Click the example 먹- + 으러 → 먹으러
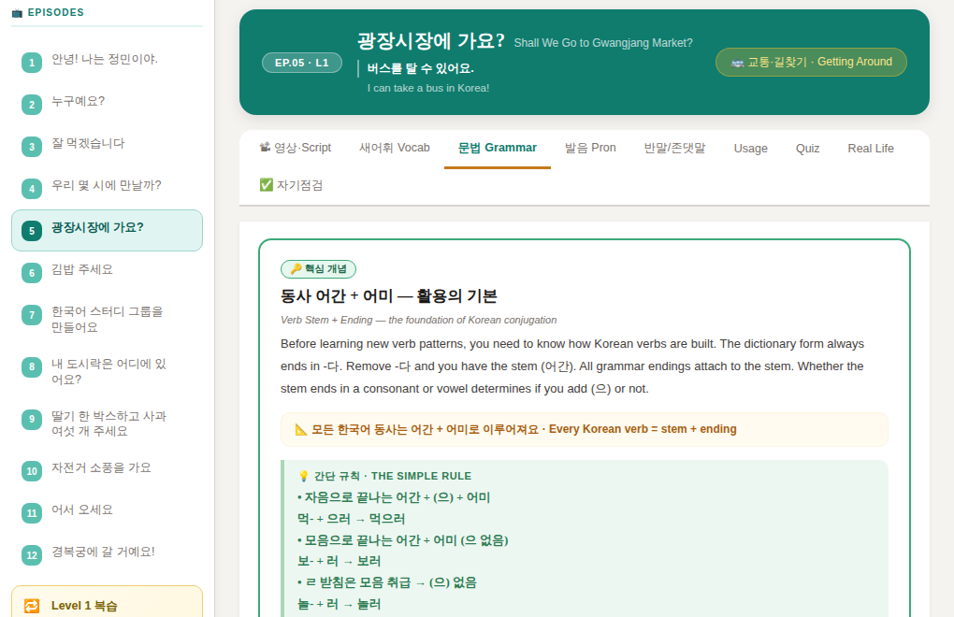This screenshot has width=954, height=617. [351, 519]
